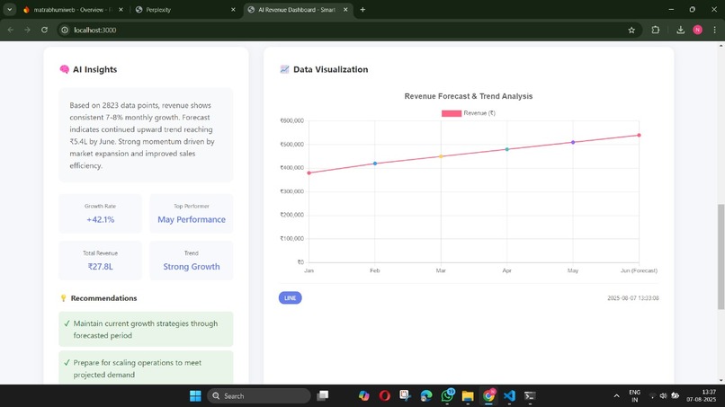Click the June forecast data point

(x=639, y=136)
